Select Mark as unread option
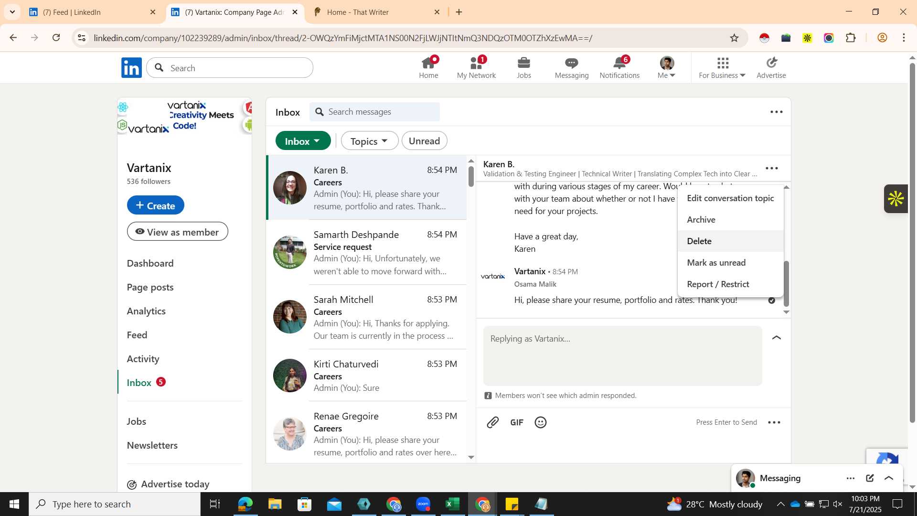917x516 pixels. tap(730, 263)
